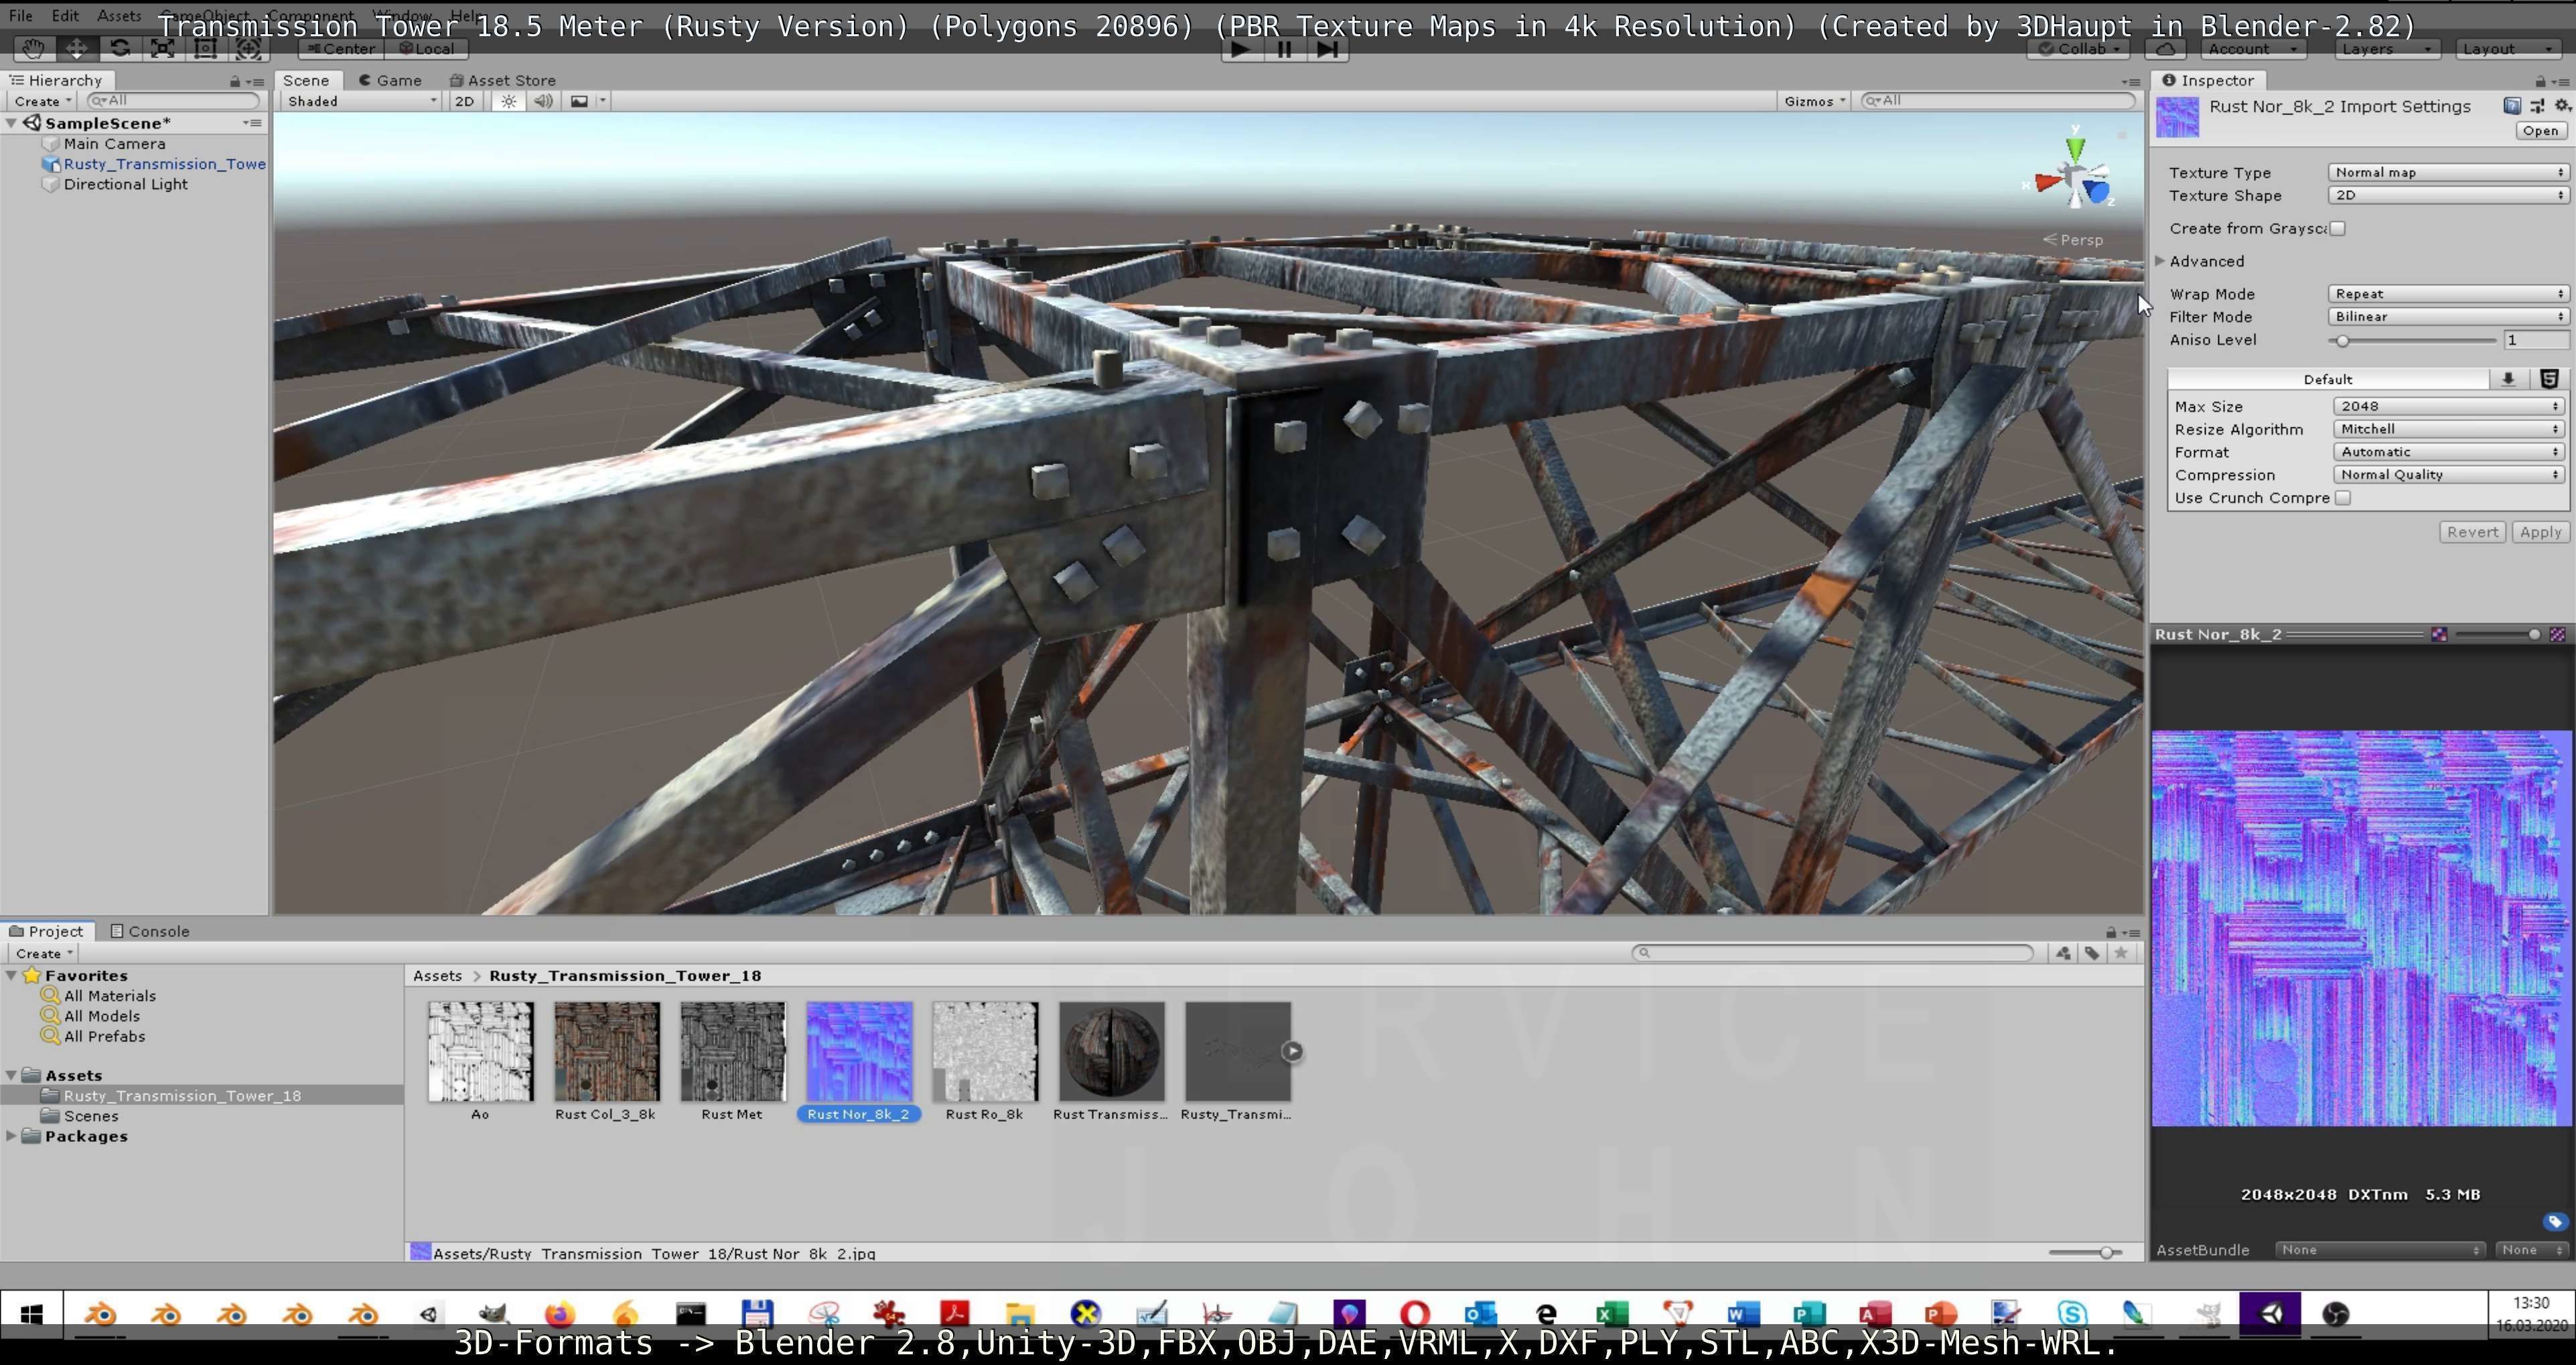
Task: Toggle scene effects image icon
Action: [x=579, y=101]
